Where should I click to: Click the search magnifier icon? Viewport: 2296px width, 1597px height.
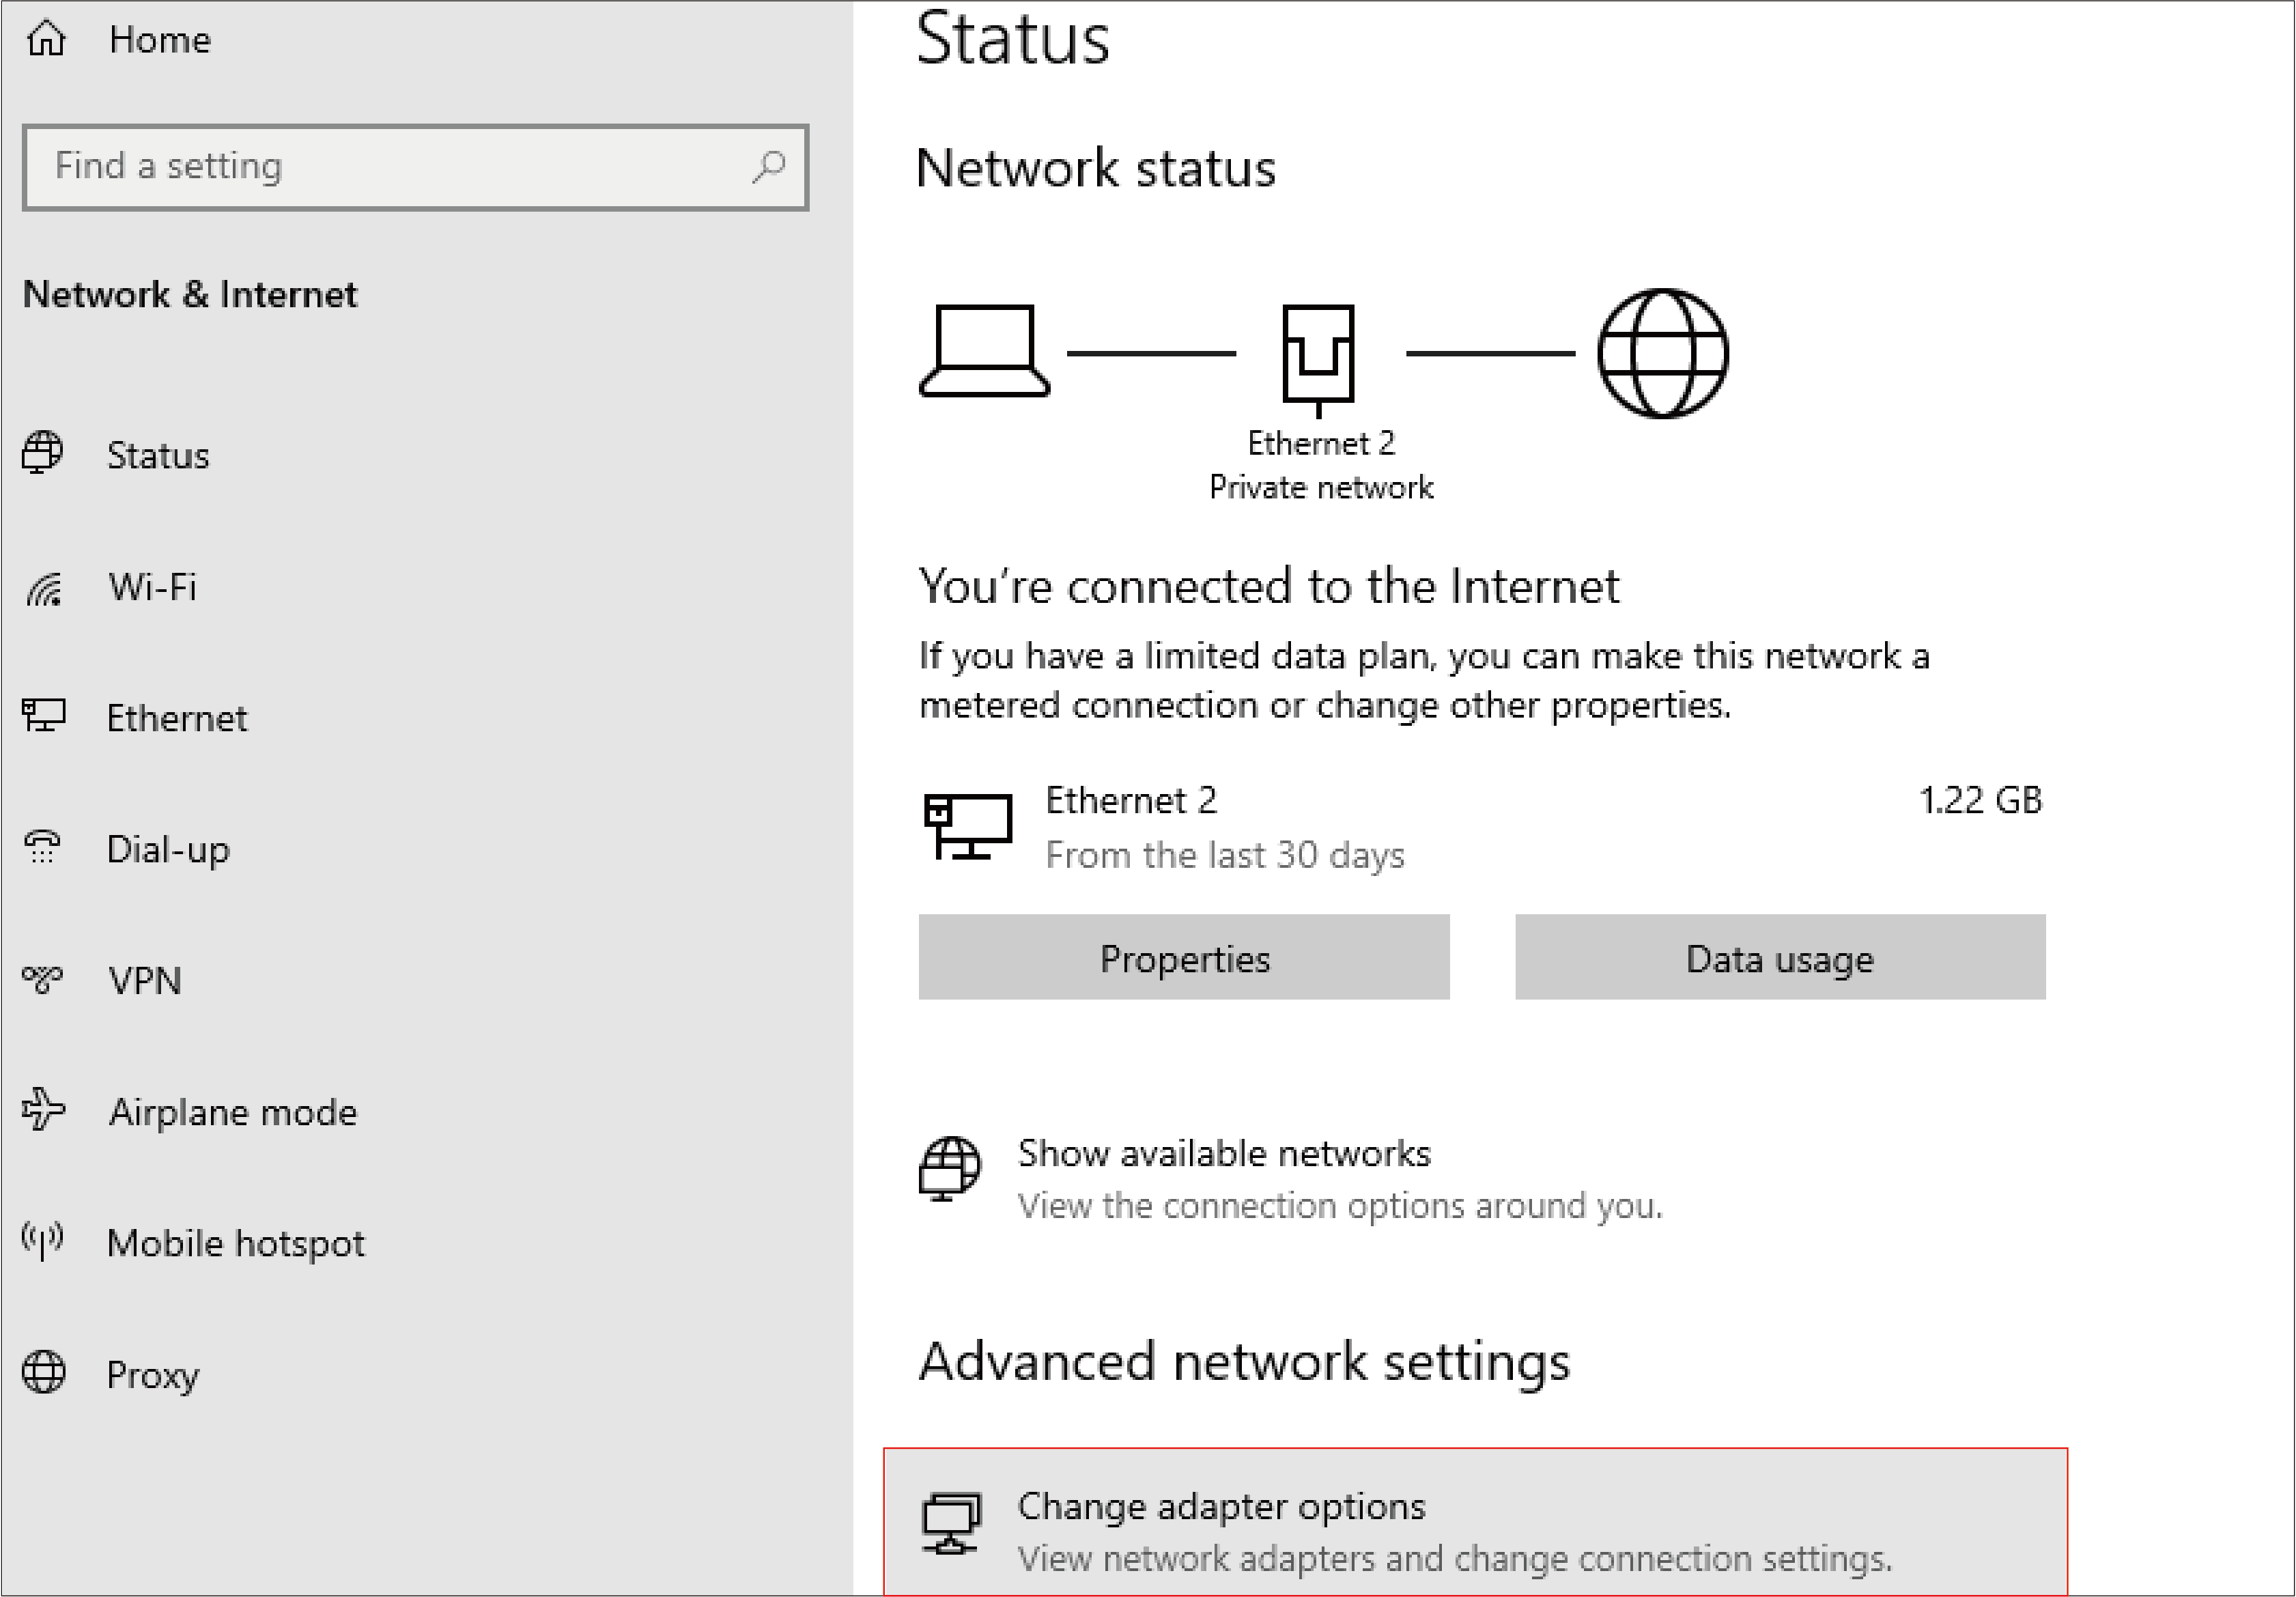768,166
